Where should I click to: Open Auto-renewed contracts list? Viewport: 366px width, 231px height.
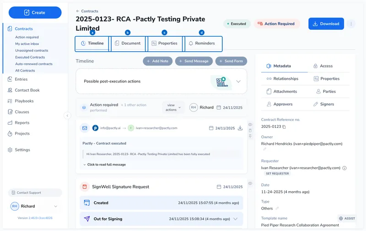pos(34,64)
